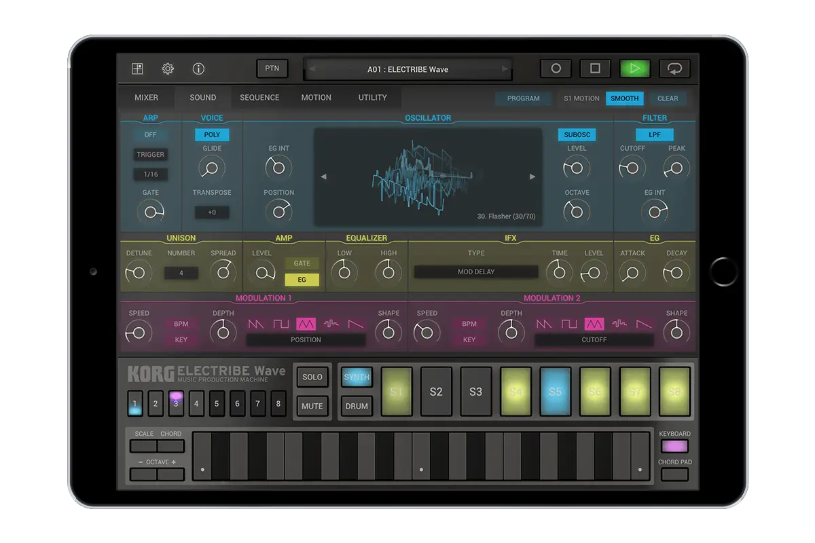The height and width of the screenshot is (543, 815).
Task: Toggle BPM sync in Modulation 1
Action: pyautogui.click(x=181, y=324)
